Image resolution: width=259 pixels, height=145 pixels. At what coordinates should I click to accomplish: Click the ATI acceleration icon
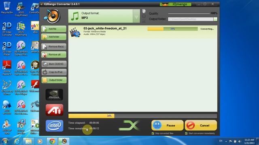[x=54, y=110]
